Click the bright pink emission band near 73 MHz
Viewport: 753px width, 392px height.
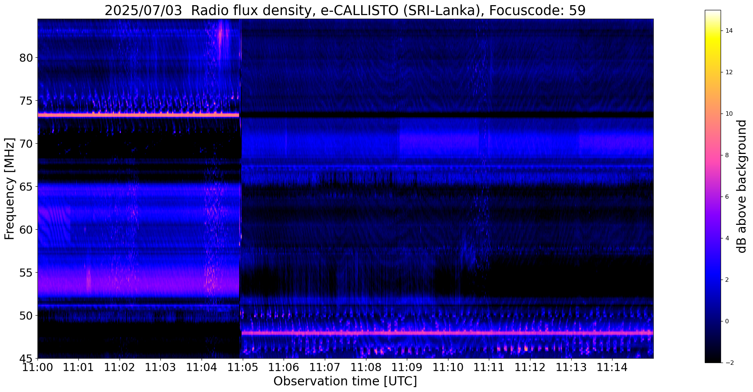click(x=138, y=115)
